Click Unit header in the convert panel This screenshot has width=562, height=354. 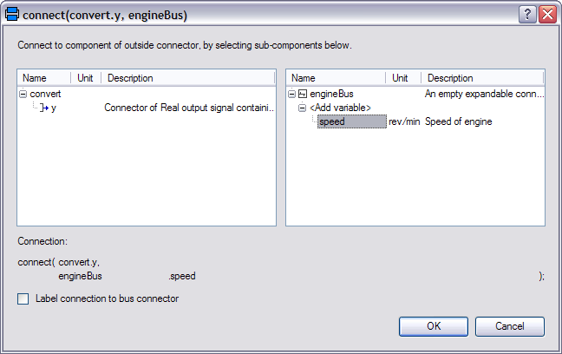pyautogui.click(x=85, y=78)
